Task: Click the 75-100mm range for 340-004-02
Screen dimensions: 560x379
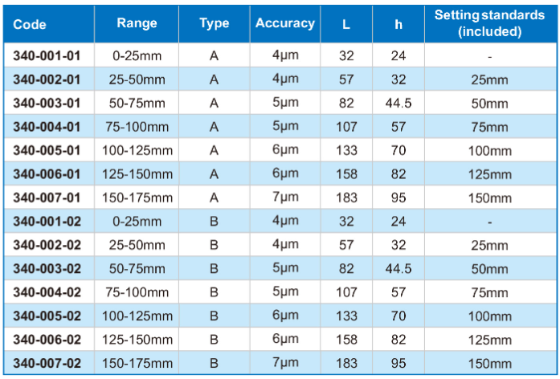Action: (137, 292)
